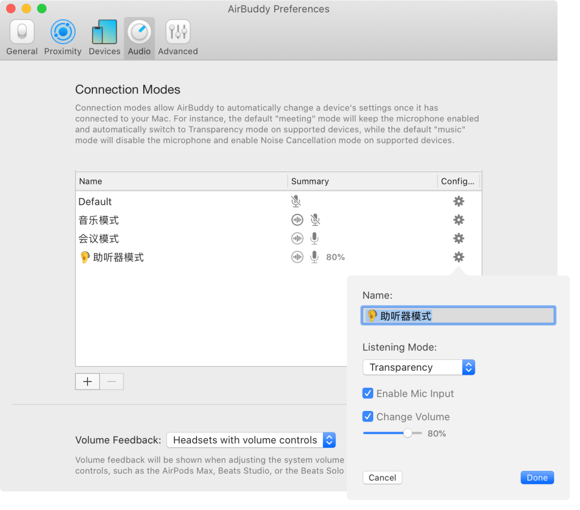Viewport: 580px width, 510px height.
Task: Select the Default row in modes list
Action: 170,202
